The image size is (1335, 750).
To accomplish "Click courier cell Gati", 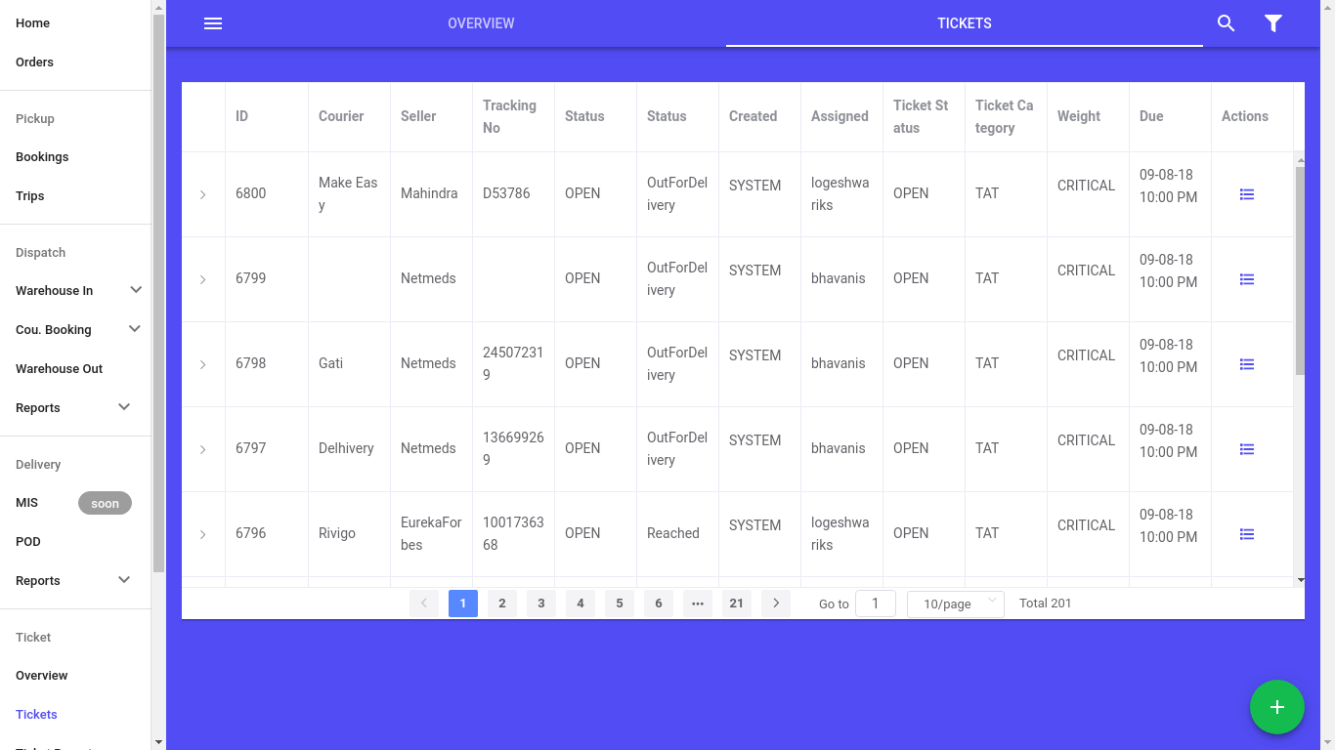I will [330, 363].
